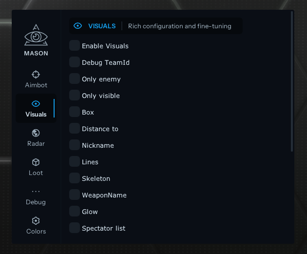Image resolution: width=307 pixels, height=254 pixels.
Task: Click the Mason eye logo
Action: pyautogui.click(x=36, y=36)
